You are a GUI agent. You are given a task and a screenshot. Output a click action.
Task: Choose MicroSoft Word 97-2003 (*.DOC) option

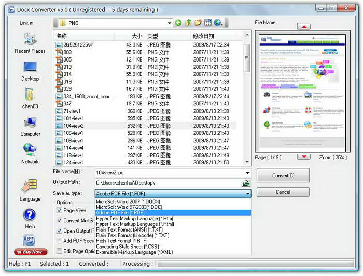[173, 207]
